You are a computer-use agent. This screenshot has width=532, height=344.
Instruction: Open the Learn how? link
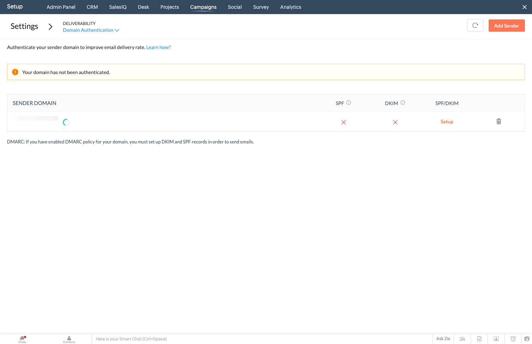158,47
